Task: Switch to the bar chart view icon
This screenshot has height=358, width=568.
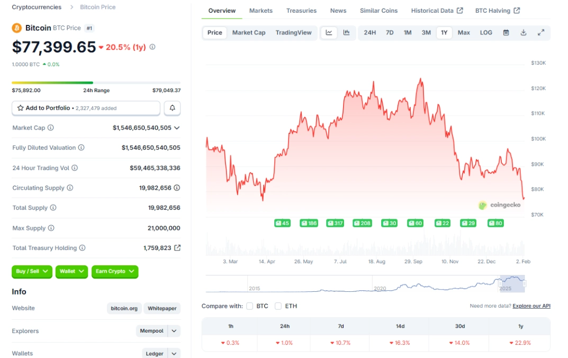Action: (x=345, y=32)
